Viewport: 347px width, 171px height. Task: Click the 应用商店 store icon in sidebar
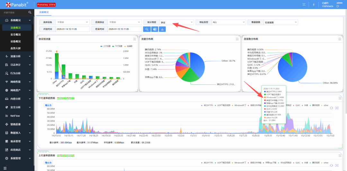click(x=6, y=150)
